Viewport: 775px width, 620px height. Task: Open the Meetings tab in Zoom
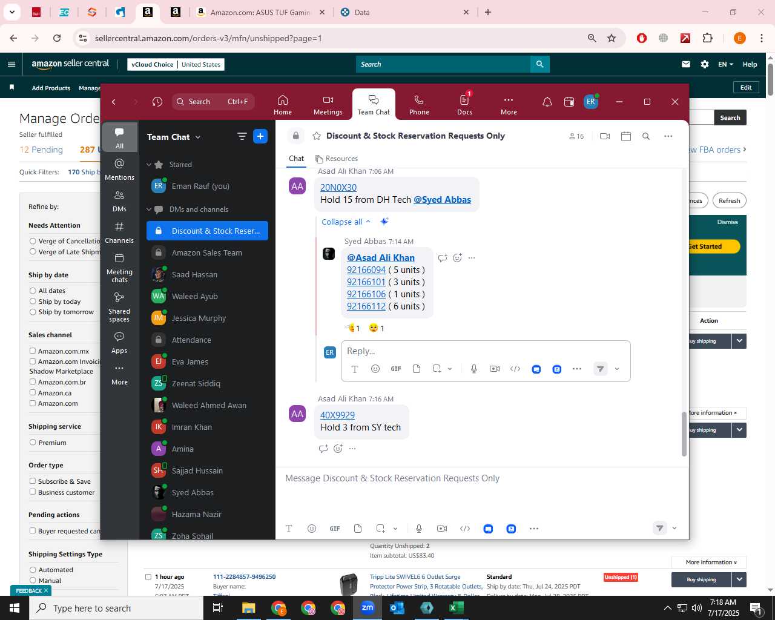pos(328,105)
